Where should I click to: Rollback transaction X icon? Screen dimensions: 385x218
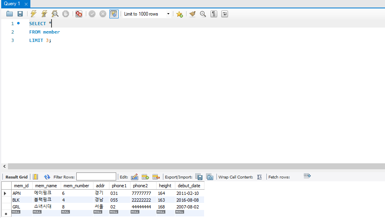[103, 14]
